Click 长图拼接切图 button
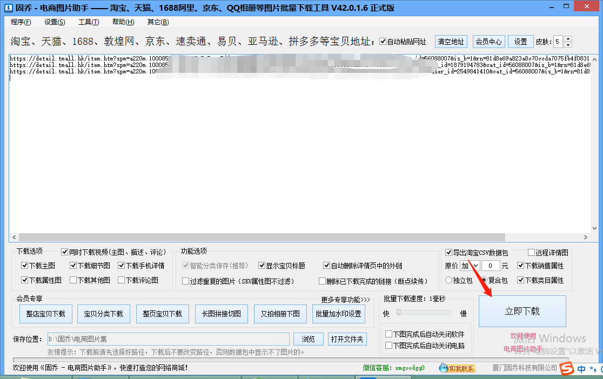603x379 pixels. pos(222,314)
